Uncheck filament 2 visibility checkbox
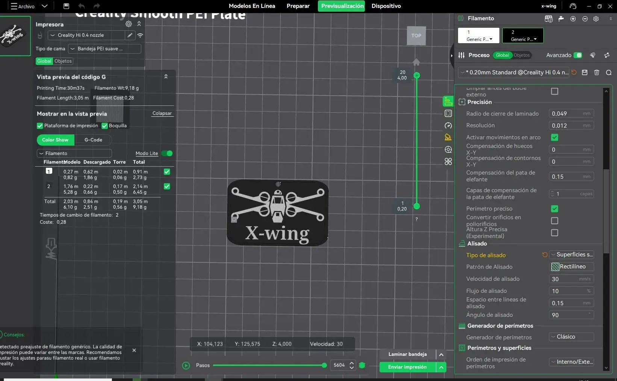This screenshot has width=617, height=381. pyautogui.click(x=167, y=186)
